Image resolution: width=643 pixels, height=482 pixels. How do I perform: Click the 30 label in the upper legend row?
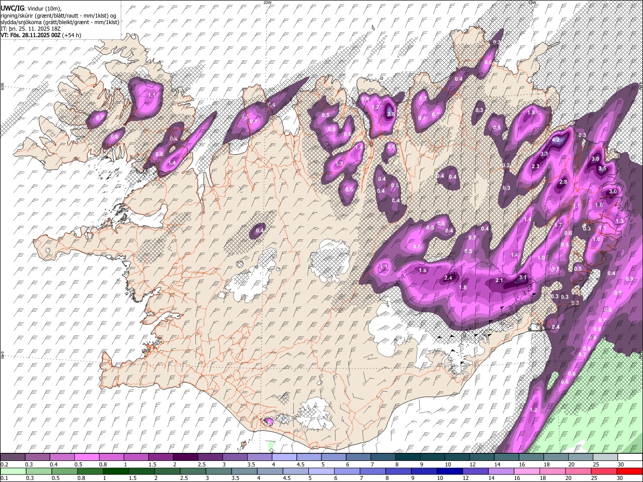coord(621,464)
